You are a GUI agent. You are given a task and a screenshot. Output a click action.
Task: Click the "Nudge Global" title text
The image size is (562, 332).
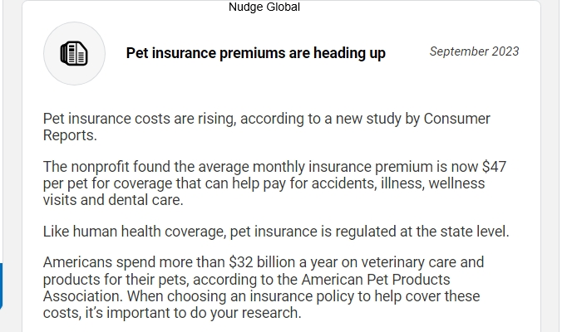(x=264, y=7)
